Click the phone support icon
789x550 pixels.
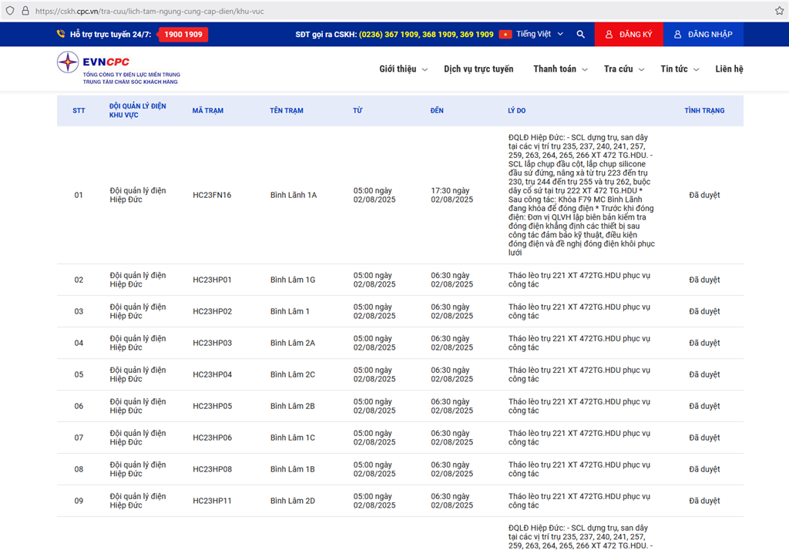[x=61, y=35]
